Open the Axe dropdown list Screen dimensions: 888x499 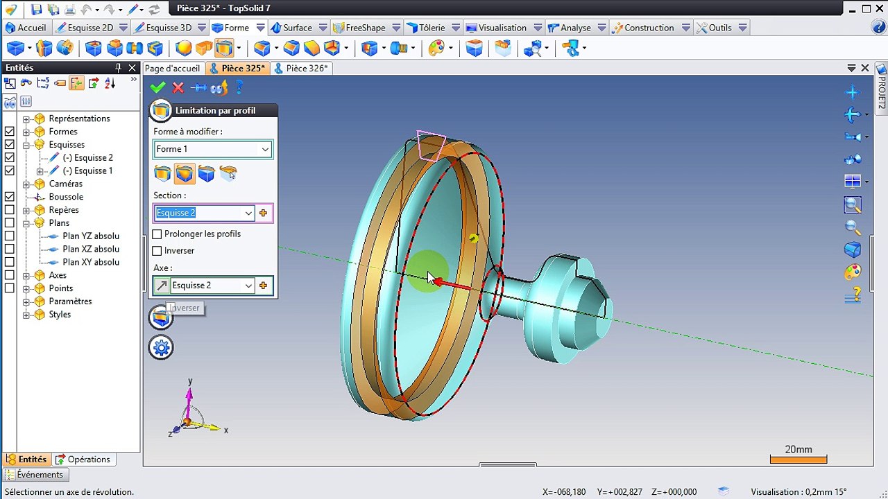pos(248,286)
